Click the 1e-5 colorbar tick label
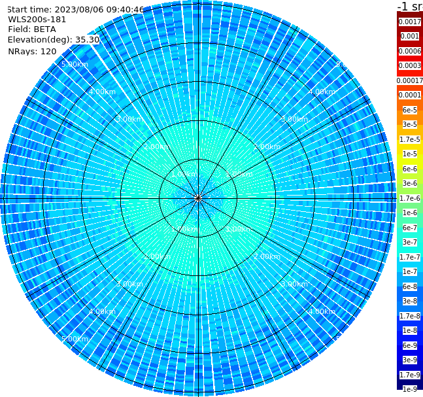This screenshot has height=397, width=423. (x=410, y=154)
